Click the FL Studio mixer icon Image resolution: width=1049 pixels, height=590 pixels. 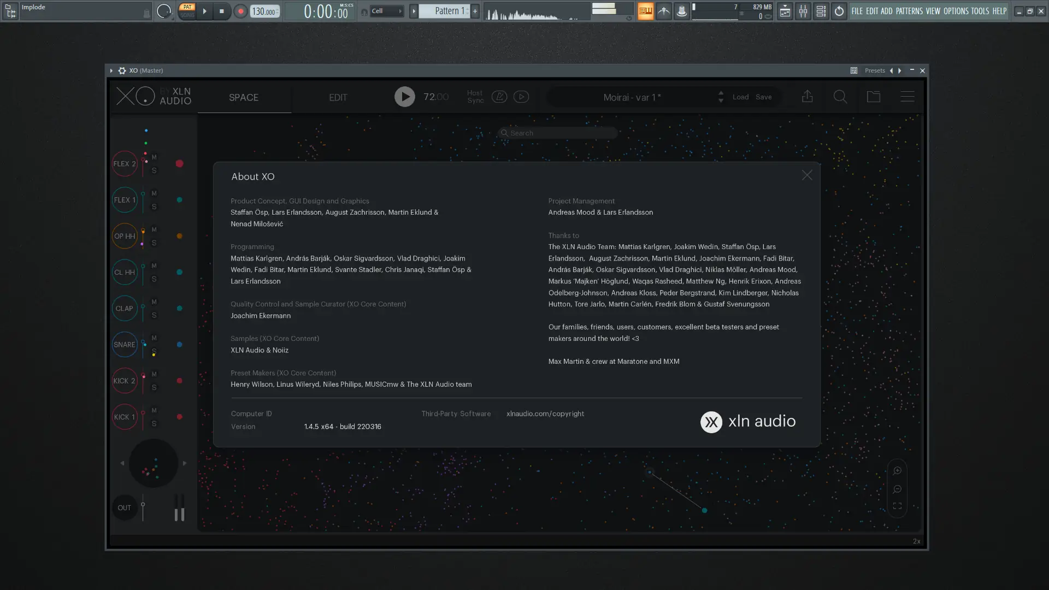803,11
